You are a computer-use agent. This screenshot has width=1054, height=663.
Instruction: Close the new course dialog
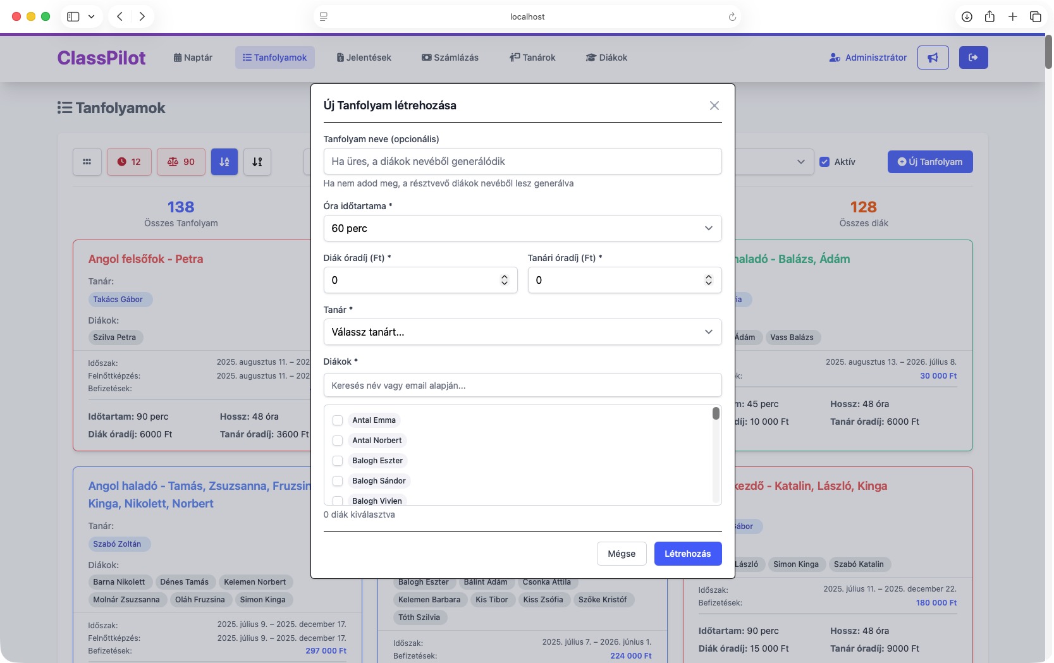(714, 106)
